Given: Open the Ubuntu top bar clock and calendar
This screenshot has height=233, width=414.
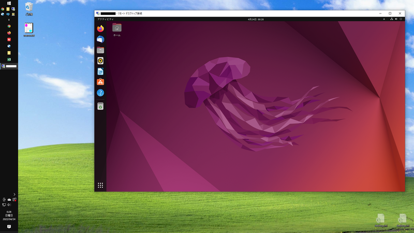Looking at the screenshot, I should (x=256, y=19).
